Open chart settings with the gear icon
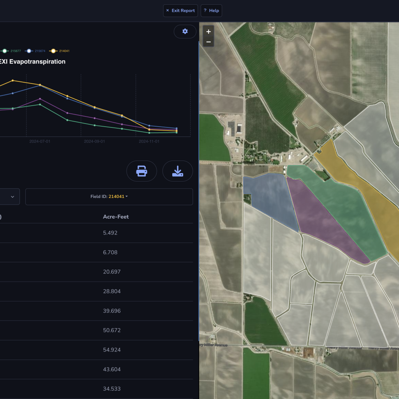This screenshot has width=399, height=399. (185, 32)
